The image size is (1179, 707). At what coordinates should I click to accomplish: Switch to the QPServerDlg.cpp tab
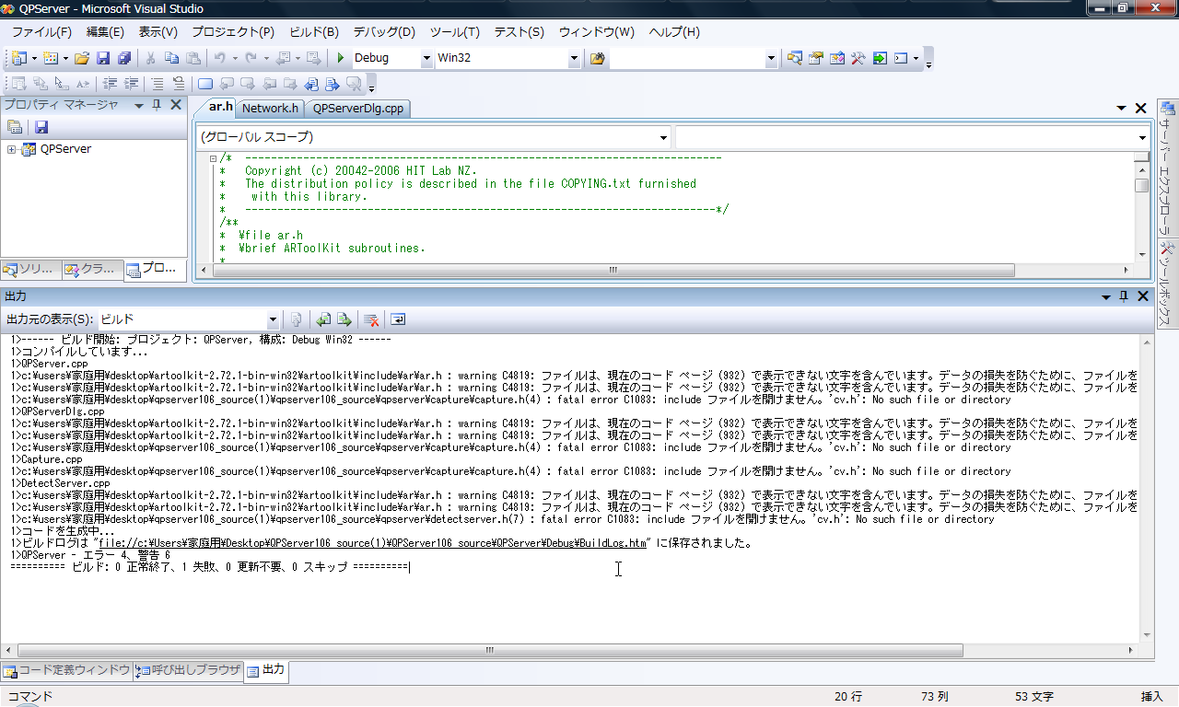point(357,109)
